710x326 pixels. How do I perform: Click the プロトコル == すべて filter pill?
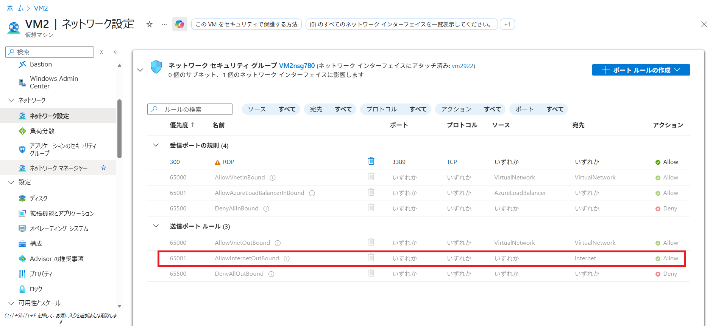[396, 109]
